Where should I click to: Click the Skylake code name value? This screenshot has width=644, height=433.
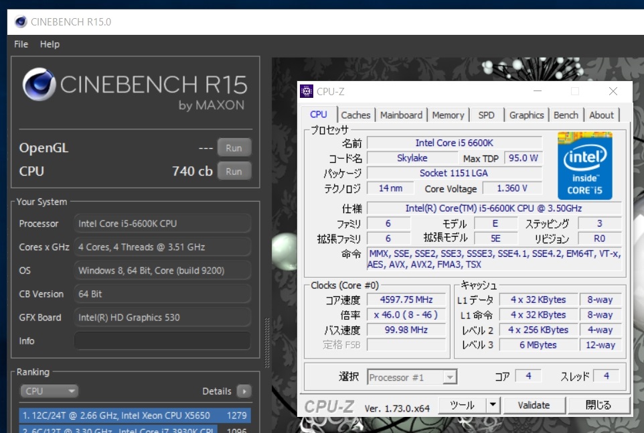412,158
